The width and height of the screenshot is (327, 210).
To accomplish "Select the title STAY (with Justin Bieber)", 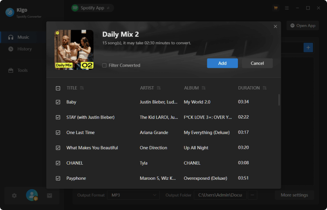I will coord(90,117).
